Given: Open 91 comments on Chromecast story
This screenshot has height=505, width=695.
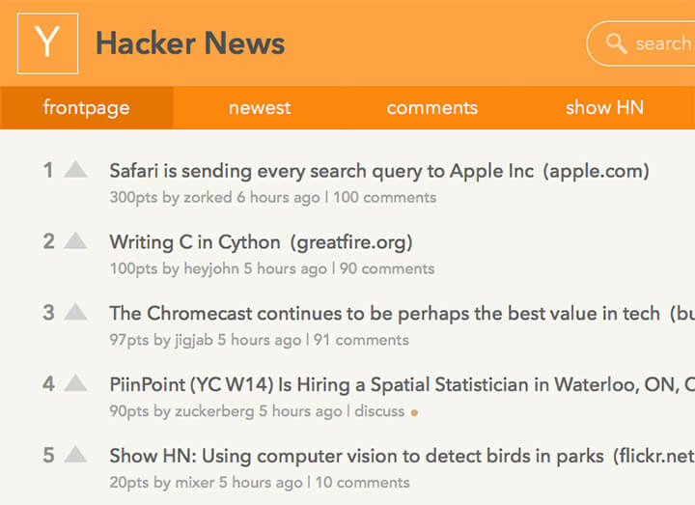Looking at the screenshot, I should pos(361,340).
